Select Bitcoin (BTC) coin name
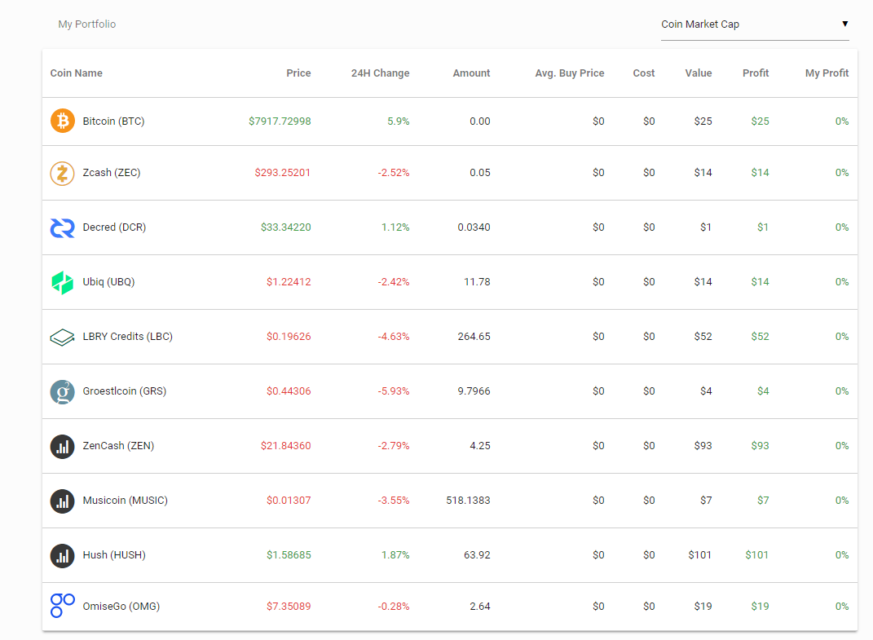873x640 pixels. coord(113,121)
